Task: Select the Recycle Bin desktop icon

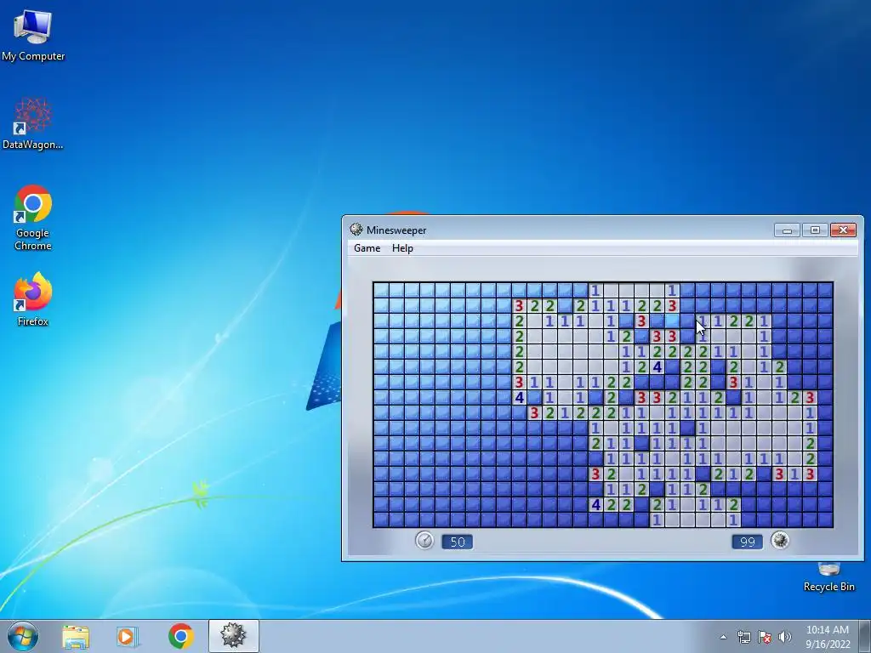Action: [828, 577]
